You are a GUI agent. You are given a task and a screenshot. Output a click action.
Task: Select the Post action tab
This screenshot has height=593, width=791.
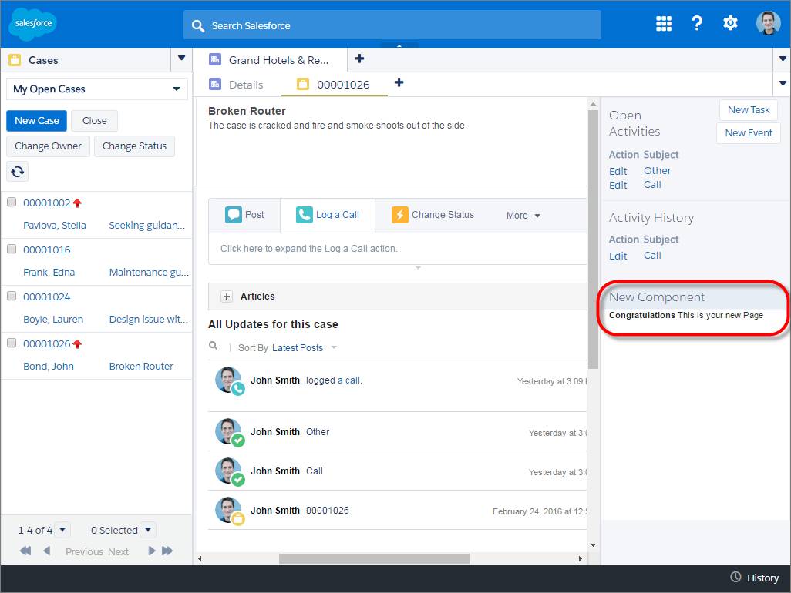[244, 215]
